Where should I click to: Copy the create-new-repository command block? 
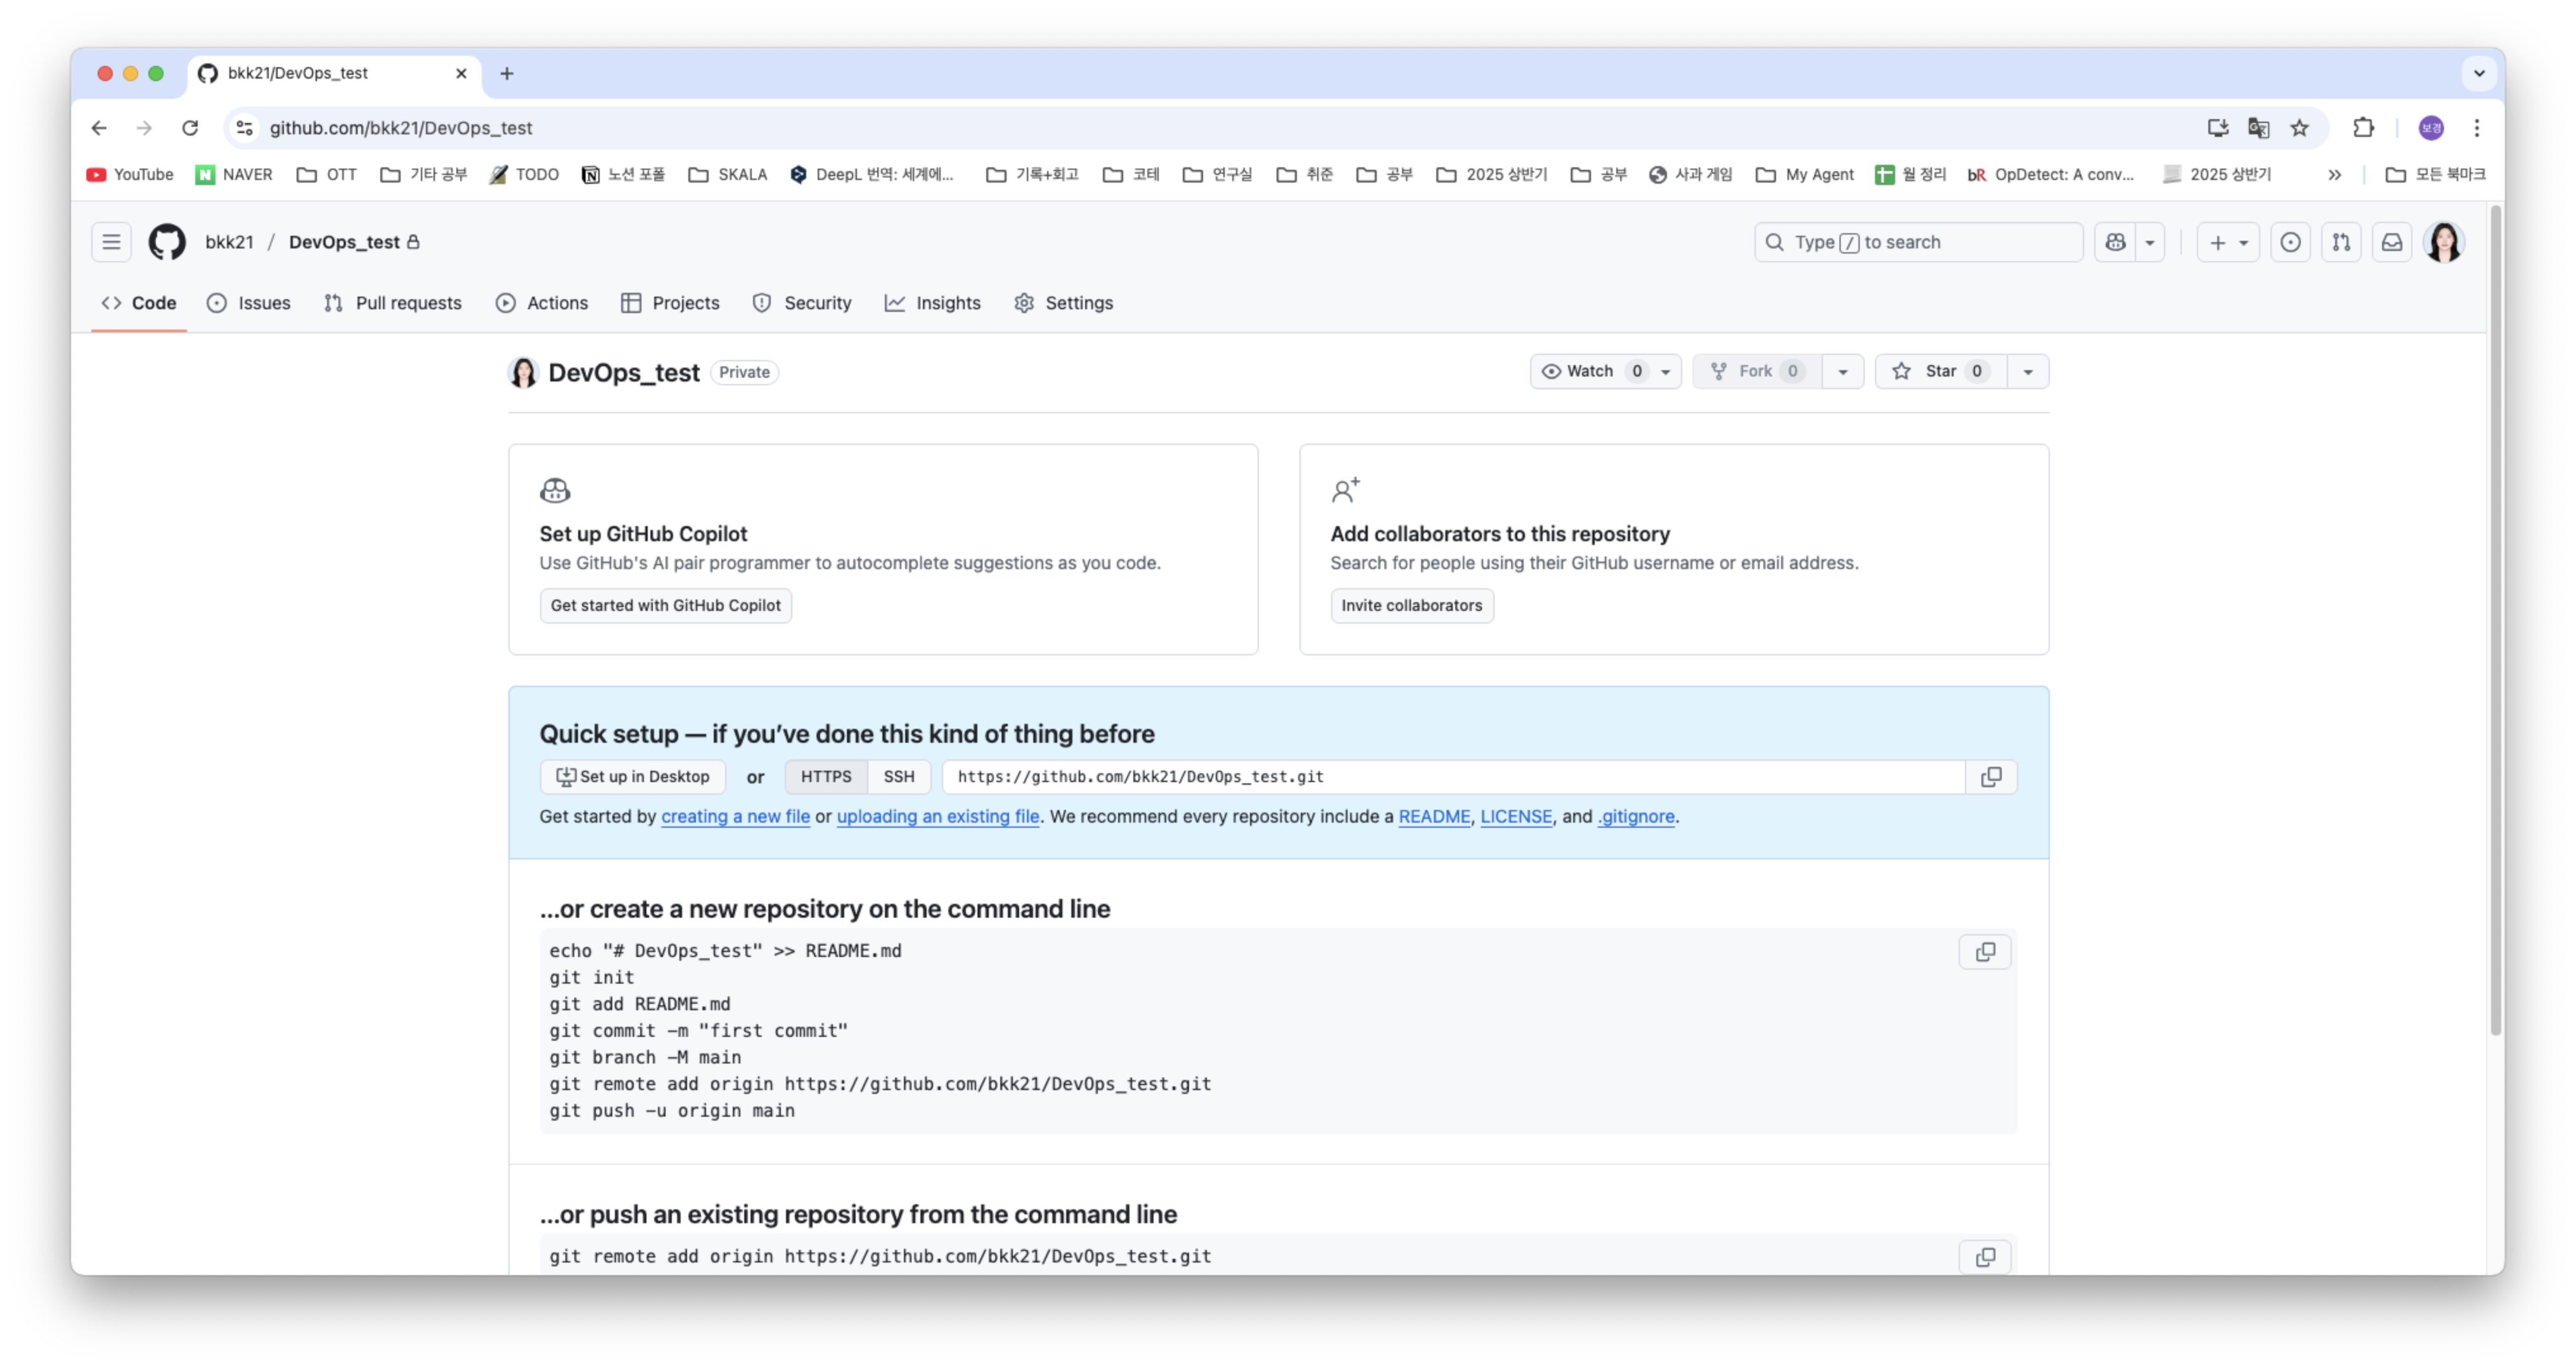coord(1985,952)
